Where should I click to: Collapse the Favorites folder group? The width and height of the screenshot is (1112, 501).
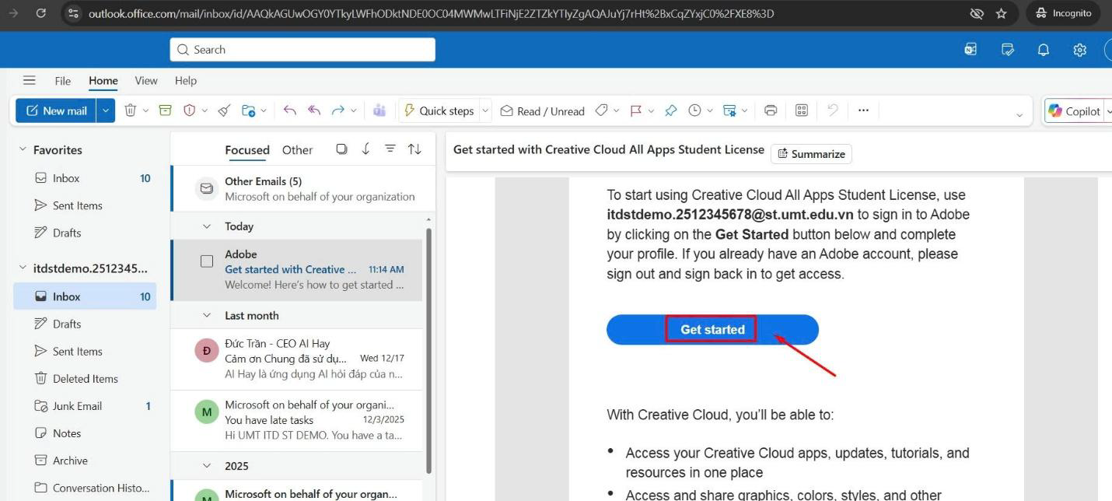click(x=23, y=149)
